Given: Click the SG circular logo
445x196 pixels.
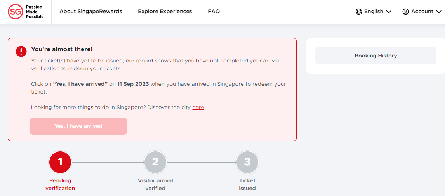Looking at the screenshot, I should pyautogui.click(x=16, y=12).
